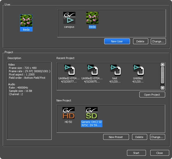
Task: Click recent project scrollbar down arrow
Action: coord(162,88)
